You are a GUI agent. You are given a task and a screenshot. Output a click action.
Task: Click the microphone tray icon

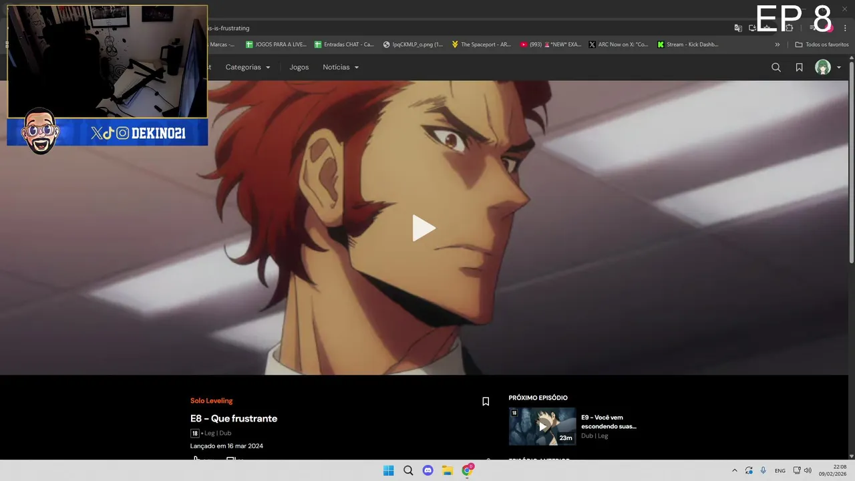tap(763, 470)
